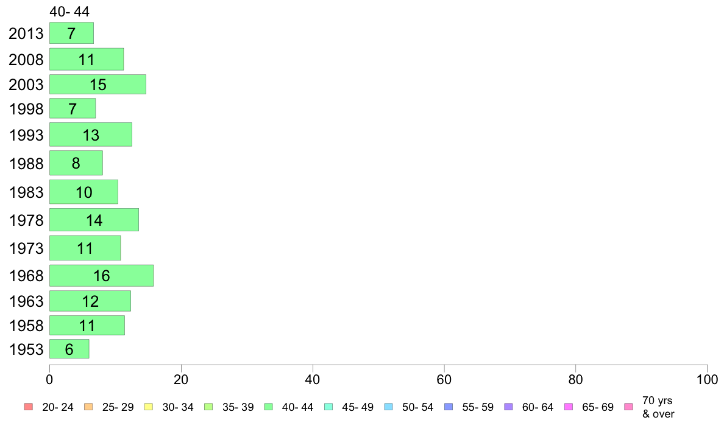Click the 25-29 orange legend swatch
The height and width of the screenshot is (448, 724).
[x=88, y=407]
